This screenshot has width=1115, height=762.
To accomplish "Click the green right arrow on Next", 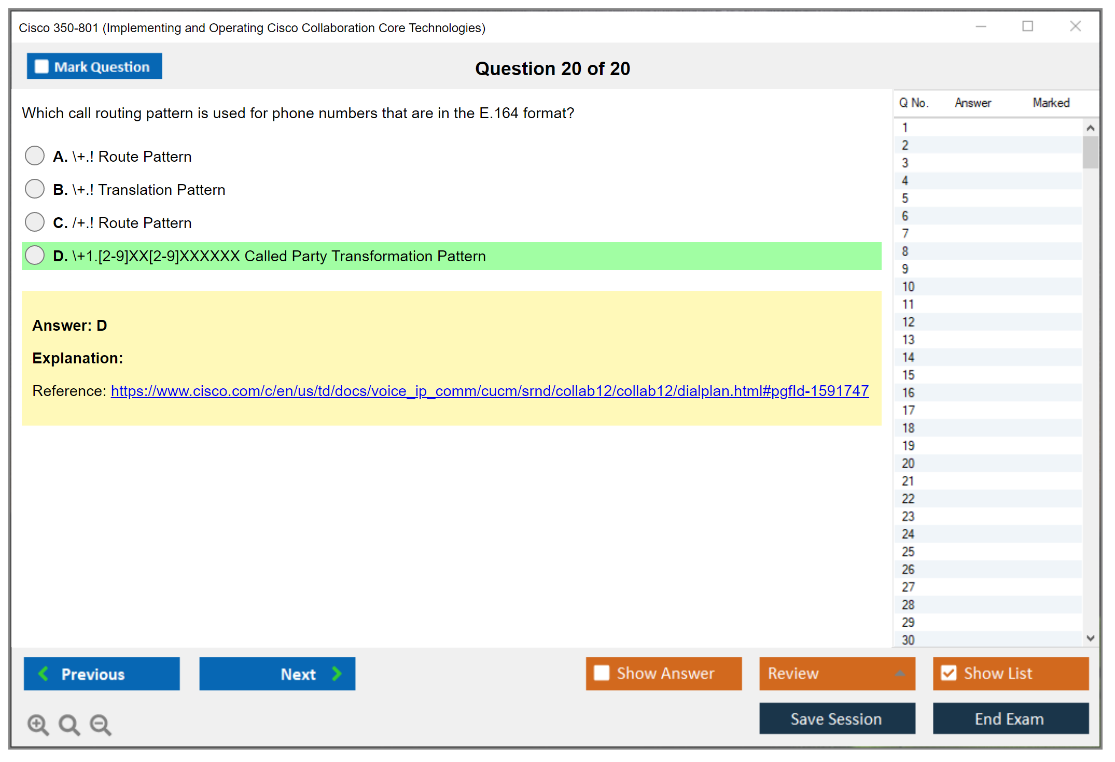I will (337, 673).
